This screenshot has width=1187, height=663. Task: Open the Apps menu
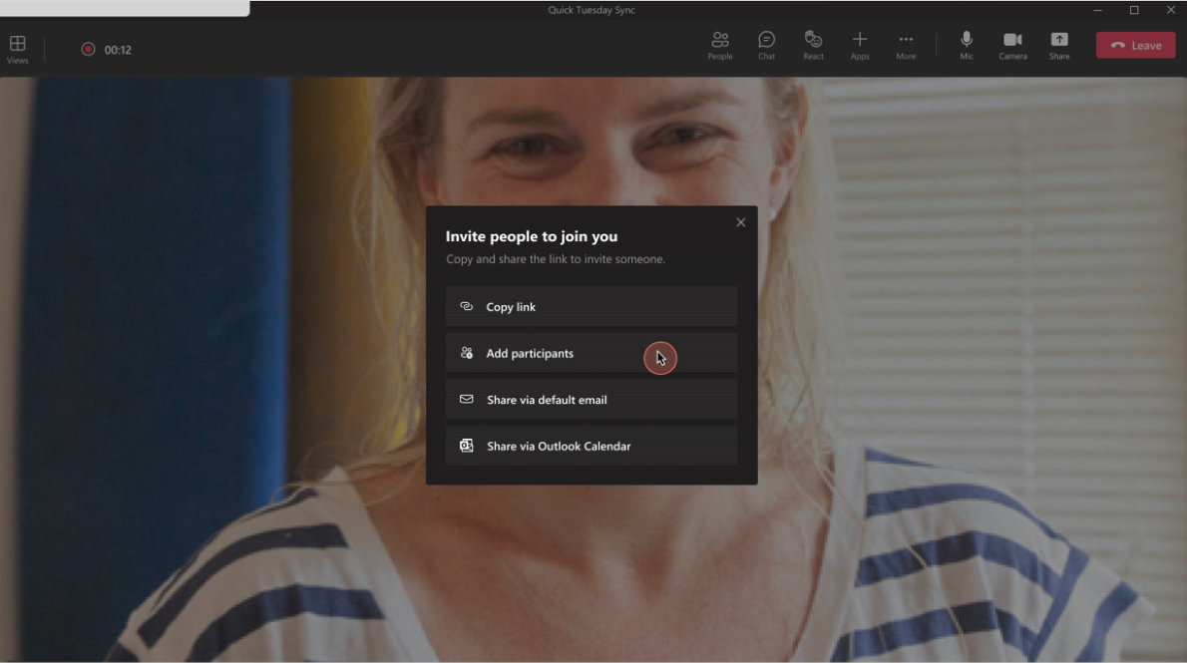[x=859, y=46]
